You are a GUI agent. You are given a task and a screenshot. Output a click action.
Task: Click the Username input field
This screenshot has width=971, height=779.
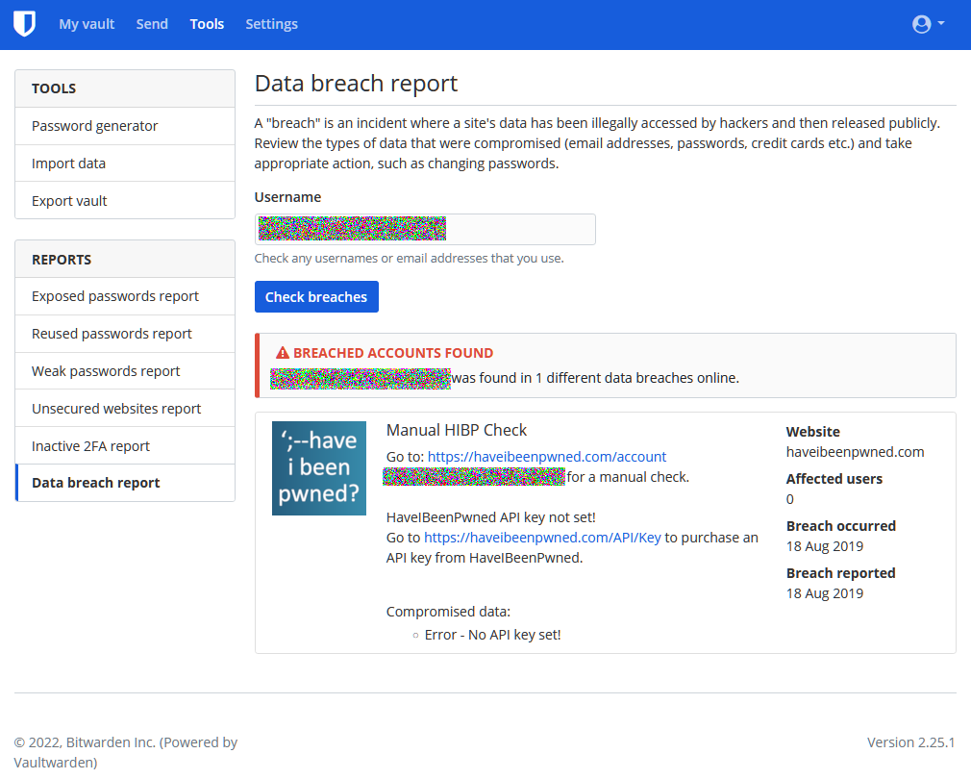pyautogui.click(x=425, y=229)
